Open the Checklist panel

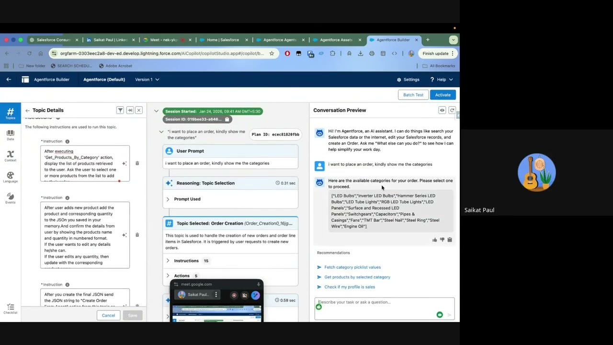point(10,309)
